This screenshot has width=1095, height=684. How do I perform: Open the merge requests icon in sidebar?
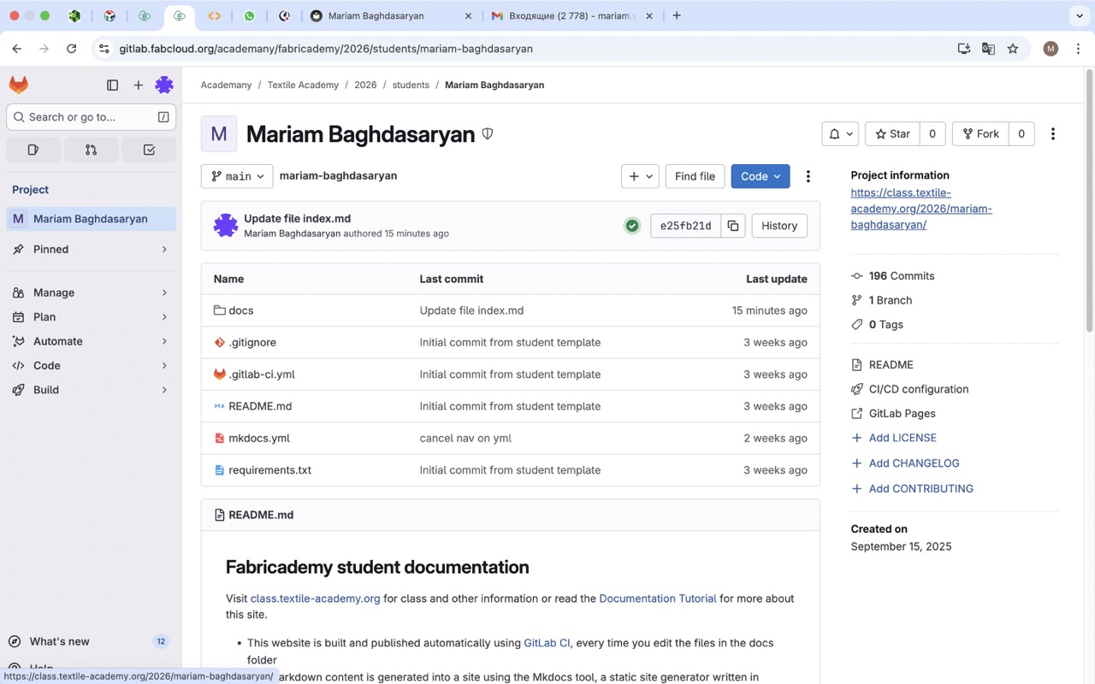[91, 150]
